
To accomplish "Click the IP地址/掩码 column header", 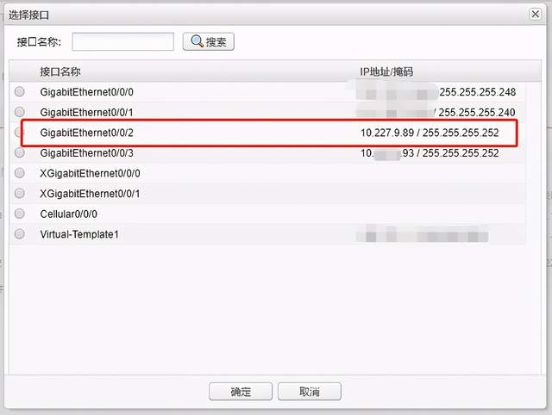I will [x=386, y=71].
